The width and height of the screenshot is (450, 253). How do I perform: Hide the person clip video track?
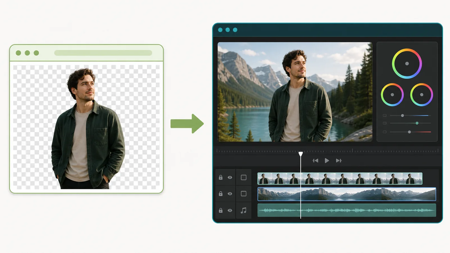230,177
